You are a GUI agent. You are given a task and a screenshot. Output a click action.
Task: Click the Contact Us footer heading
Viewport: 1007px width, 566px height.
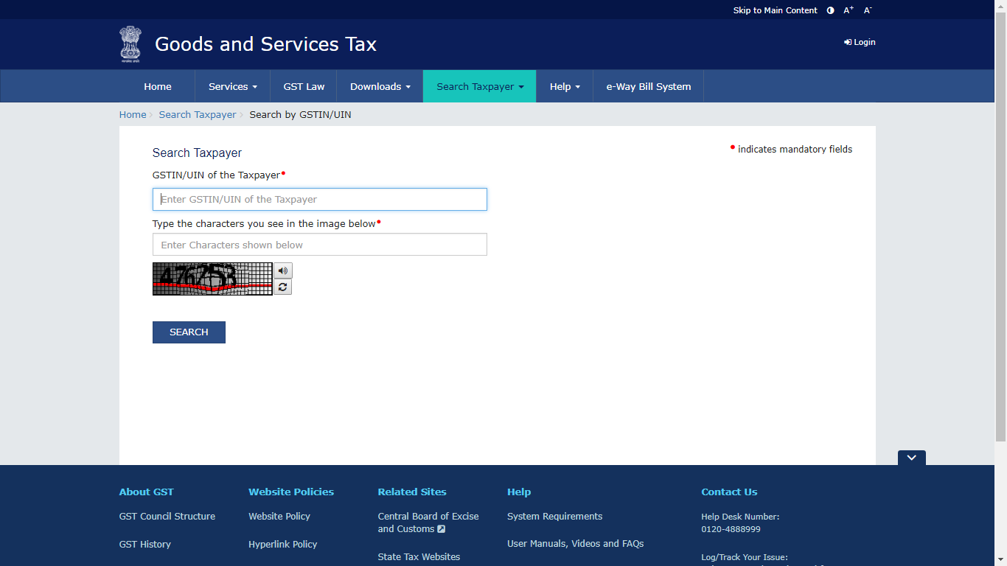(729, 492)
